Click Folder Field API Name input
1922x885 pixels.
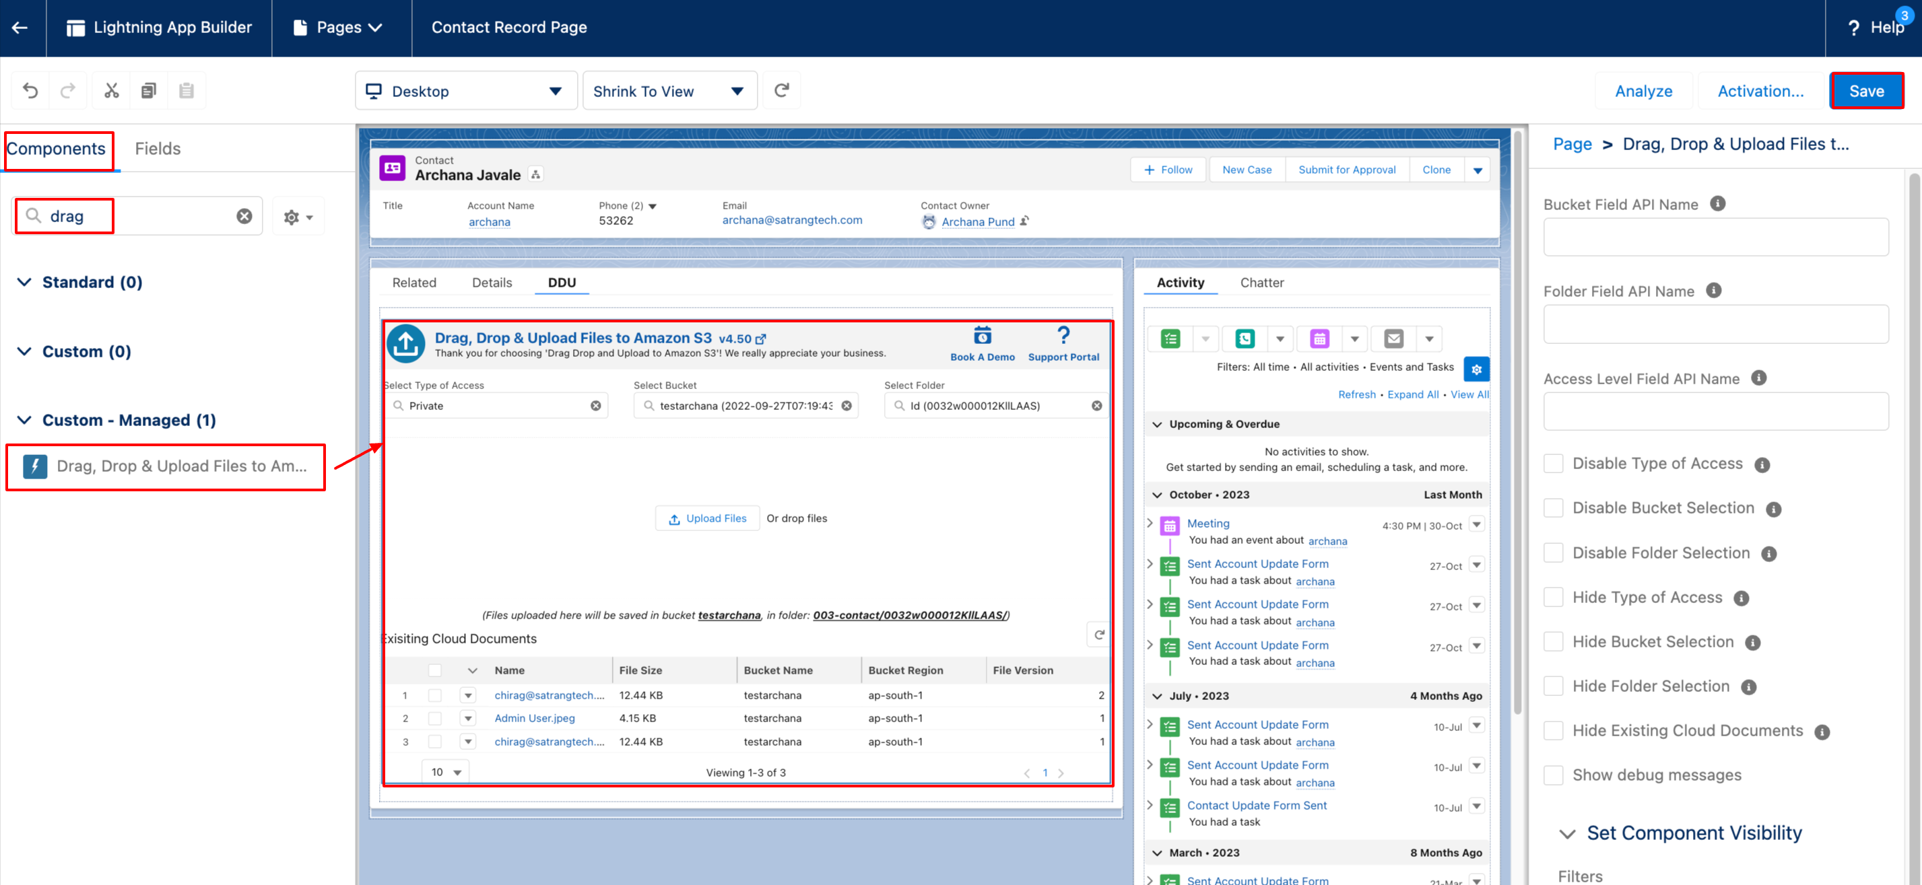[1715, 324]
